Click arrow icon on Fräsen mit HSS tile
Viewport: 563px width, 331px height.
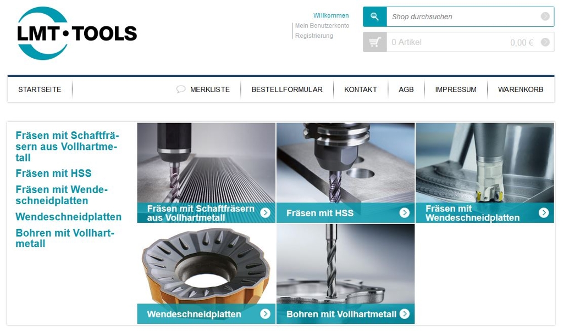click(x=404, y=213)
